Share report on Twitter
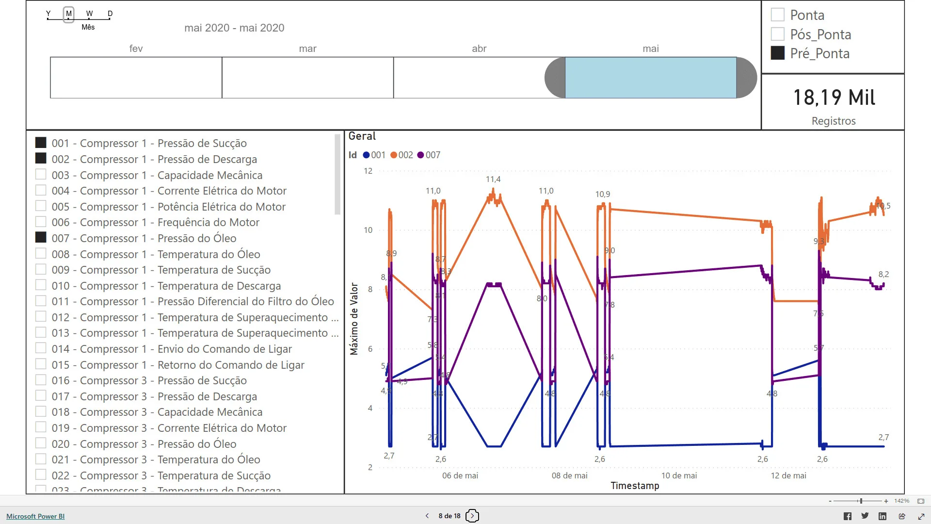The width and height of the screenshot is (931, 524). (x=865, y=516)
